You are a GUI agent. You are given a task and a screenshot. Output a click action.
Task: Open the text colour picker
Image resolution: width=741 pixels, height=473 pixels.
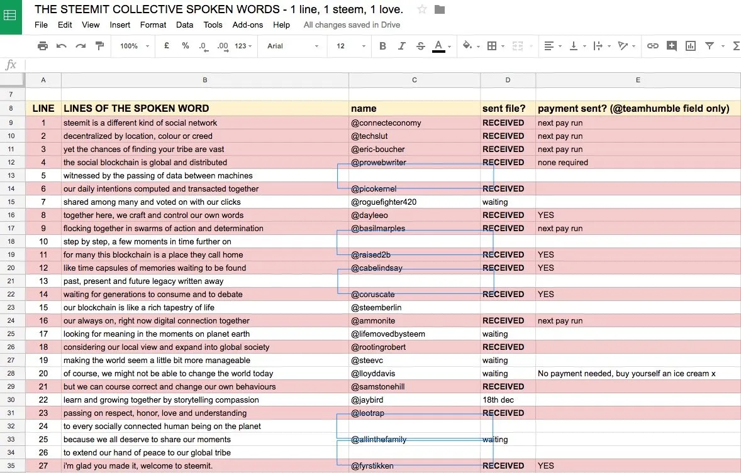tap(438, 46)
